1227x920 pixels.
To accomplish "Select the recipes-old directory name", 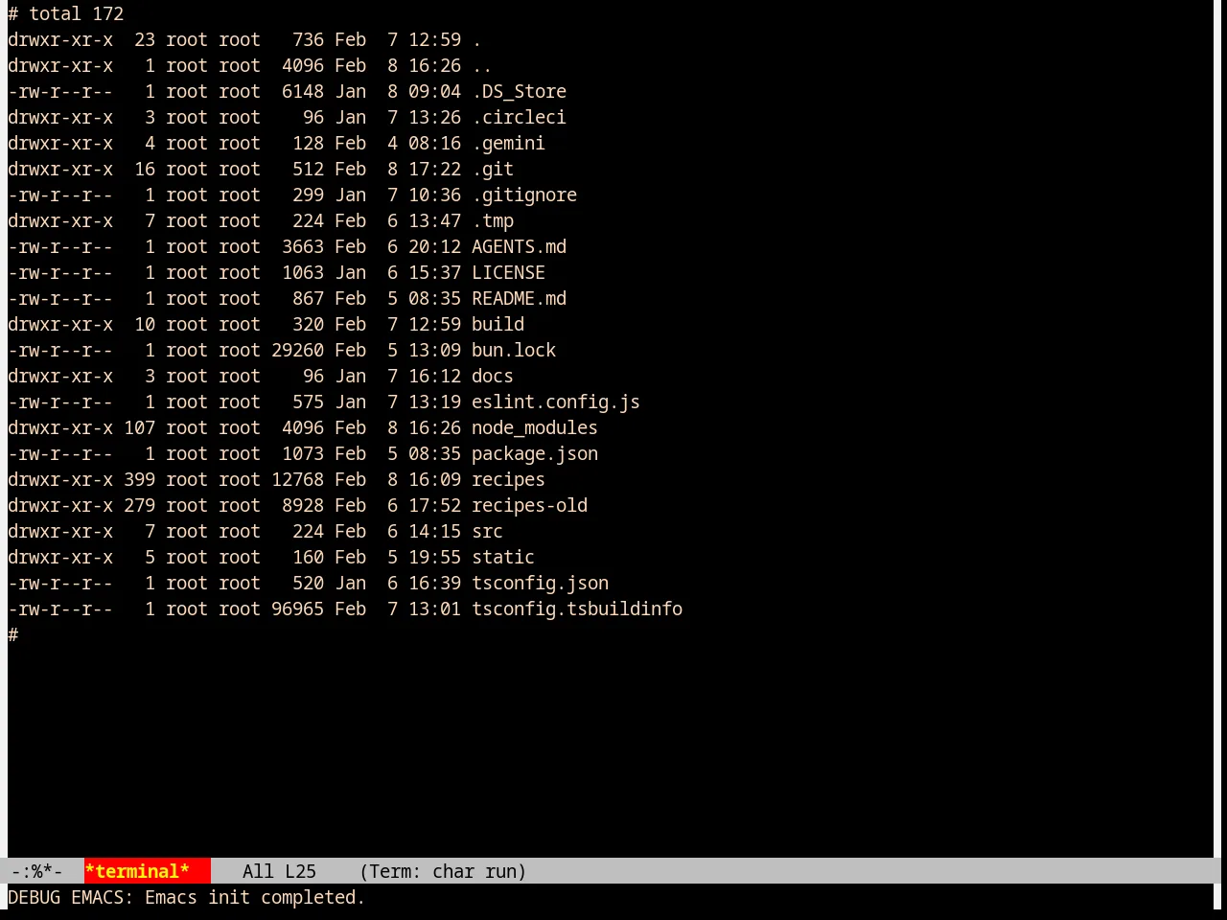I will pos(529,505).
